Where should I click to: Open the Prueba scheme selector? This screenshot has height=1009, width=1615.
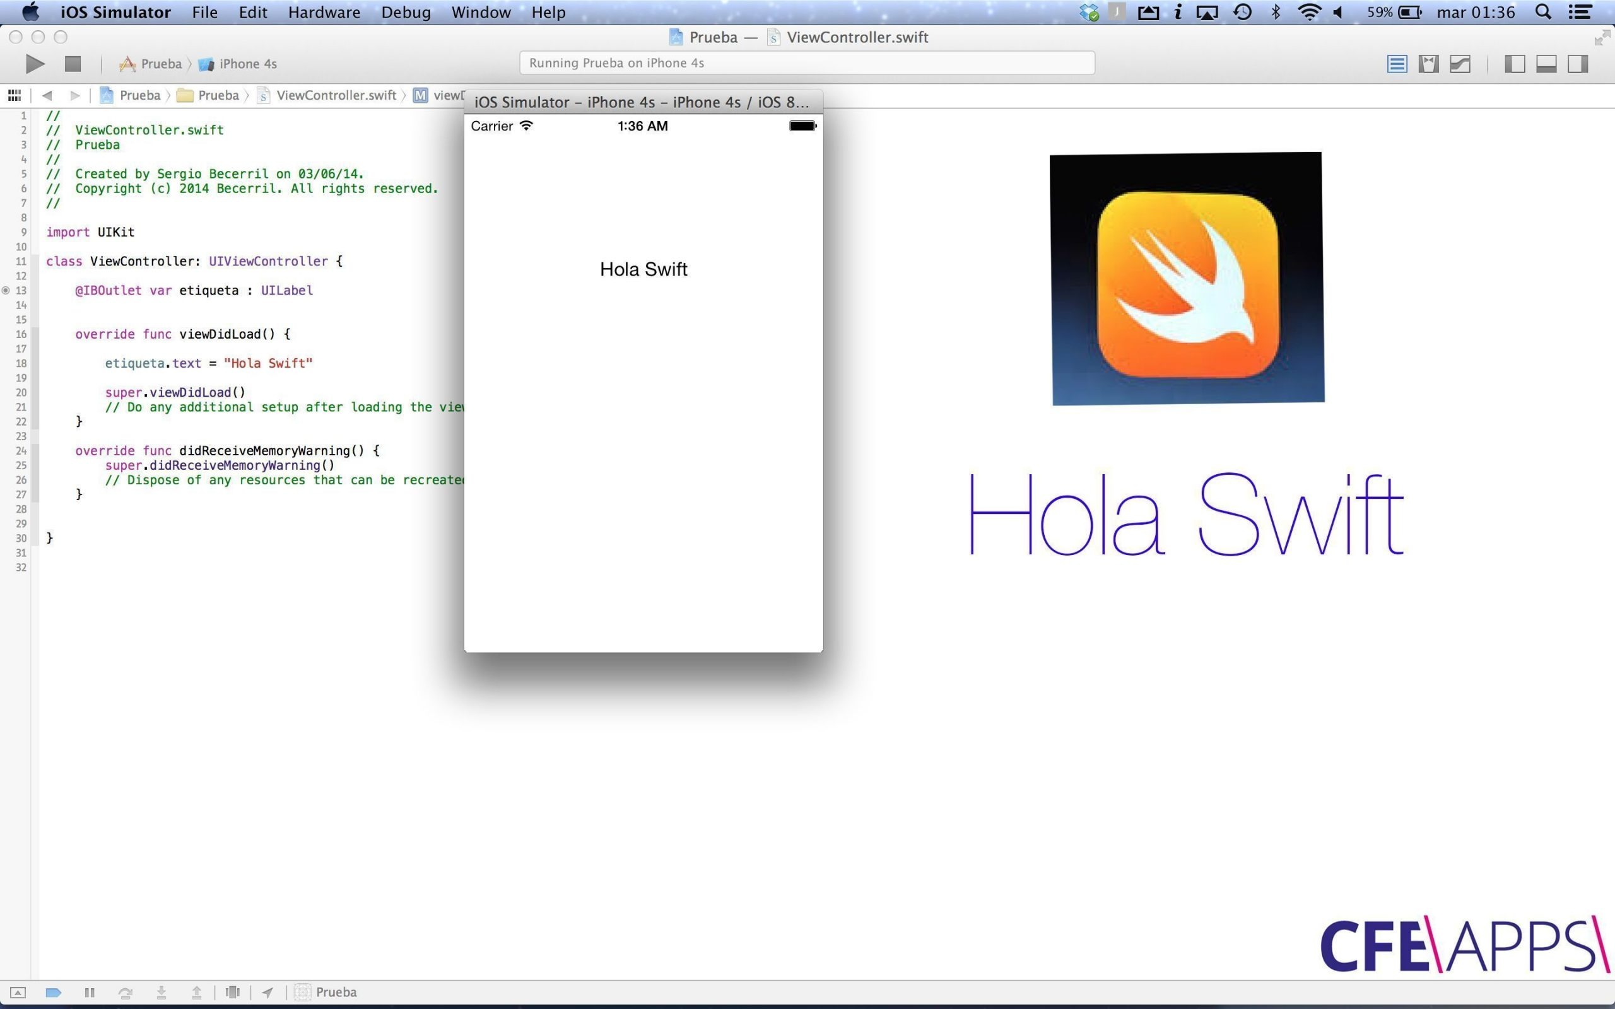pos(151,64)
